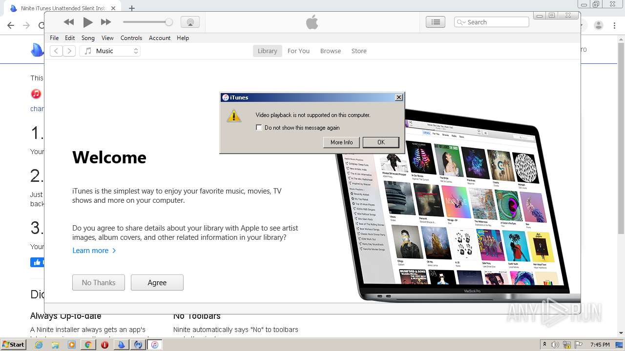Go forward with the right chevron button

69,51
